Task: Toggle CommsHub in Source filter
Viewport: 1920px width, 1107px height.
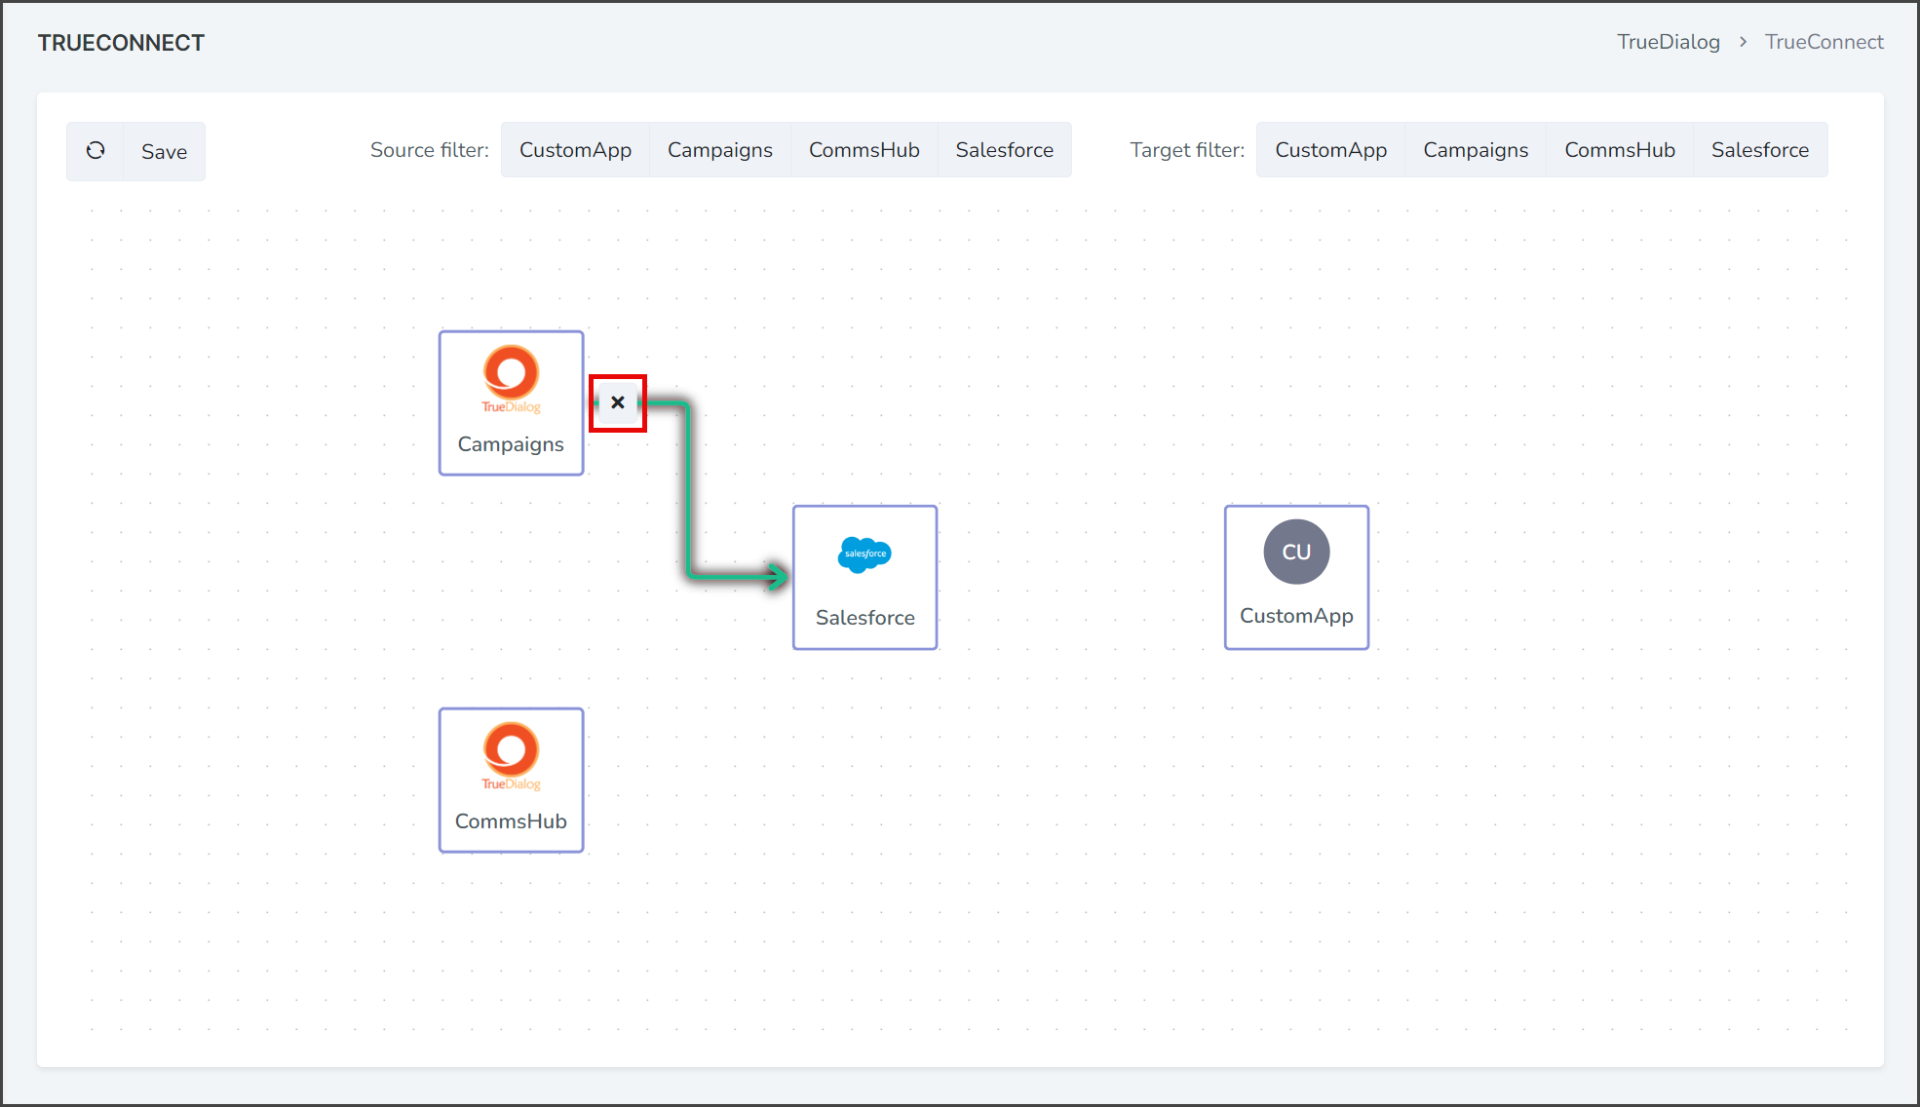Action: pos(864,150)
